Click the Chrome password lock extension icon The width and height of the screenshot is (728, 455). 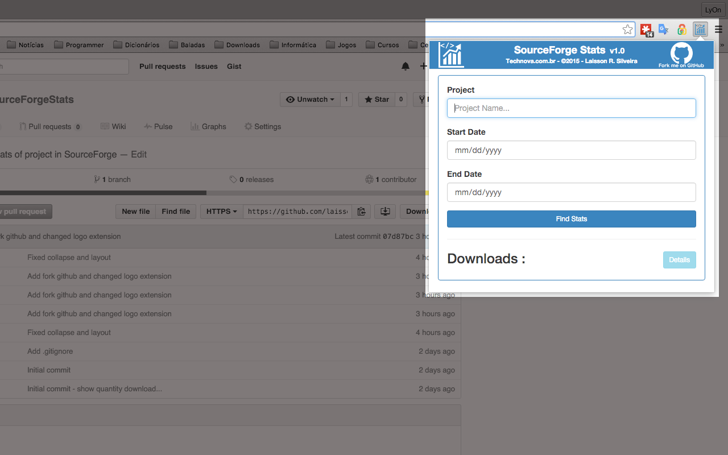(681, 30)
